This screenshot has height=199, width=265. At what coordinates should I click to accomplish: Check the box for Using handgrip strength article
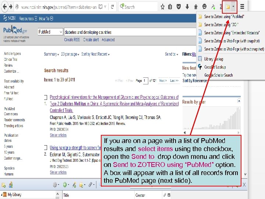point(46,147)
